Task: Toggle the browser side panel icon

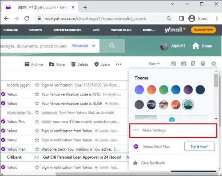Action: [x=182, y=19]
